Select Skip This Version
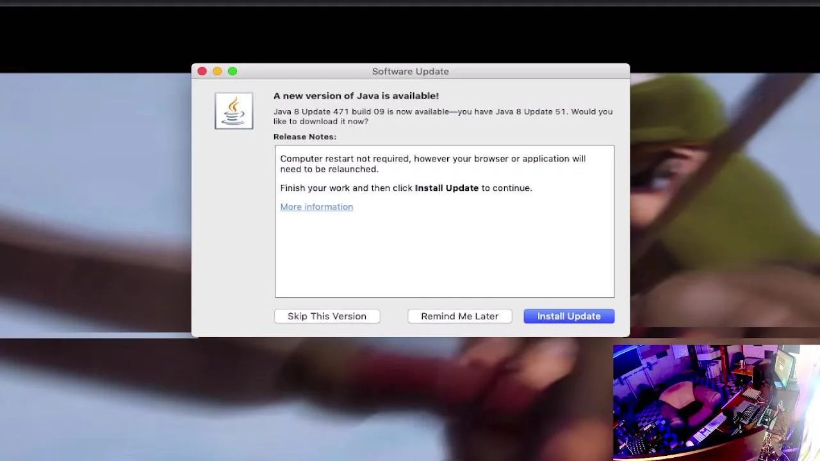The width and height of the screenshot is (820, 461). (327, 316)
